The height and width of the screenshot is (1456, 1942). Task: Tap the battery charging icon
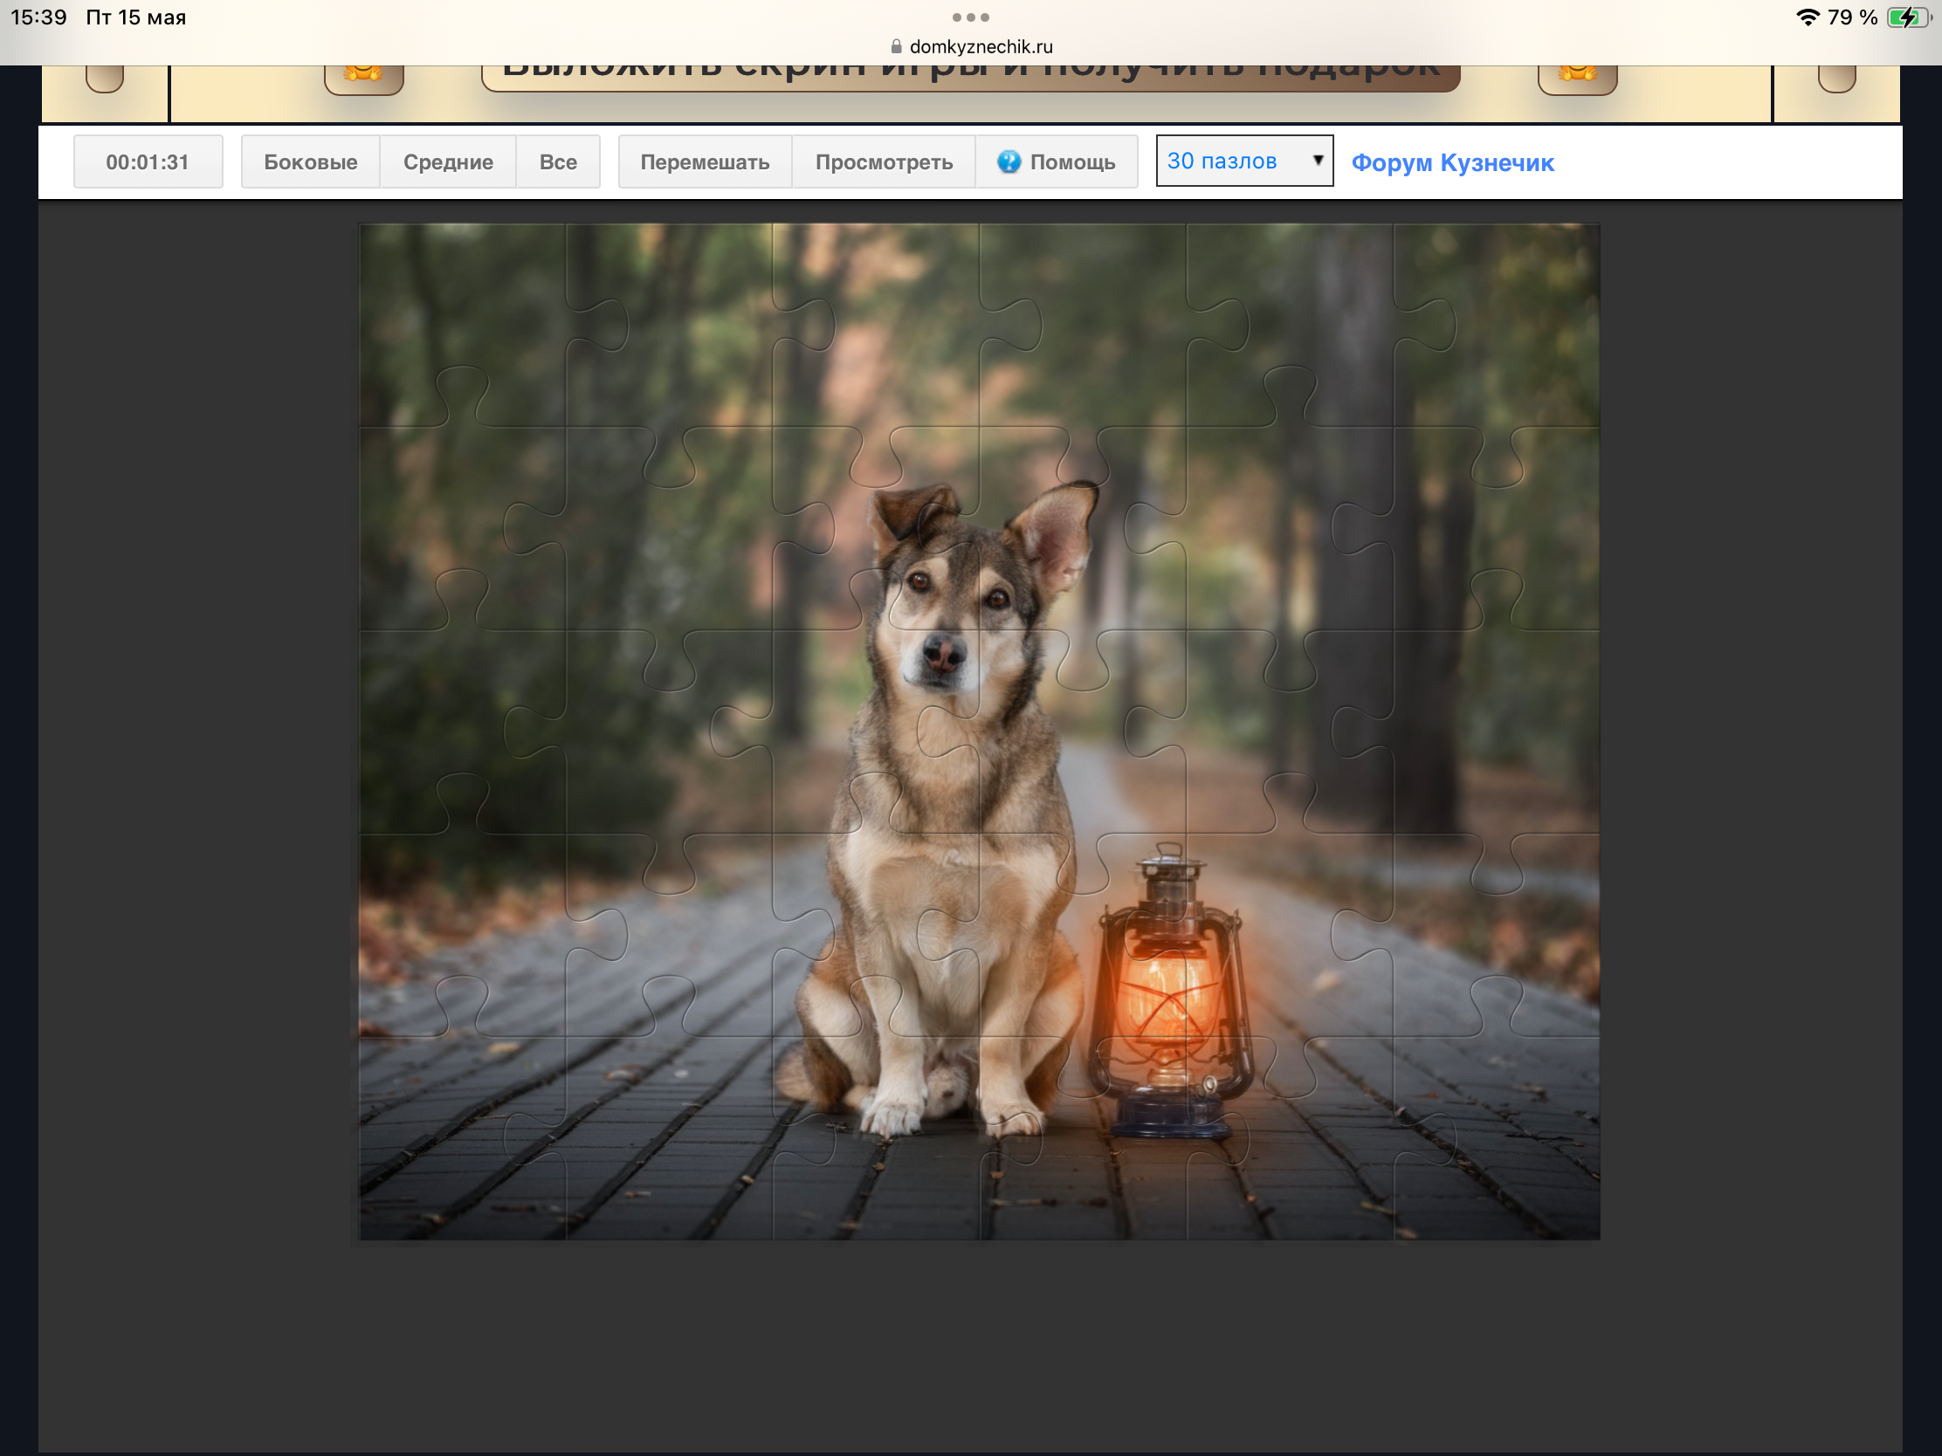1910,17
